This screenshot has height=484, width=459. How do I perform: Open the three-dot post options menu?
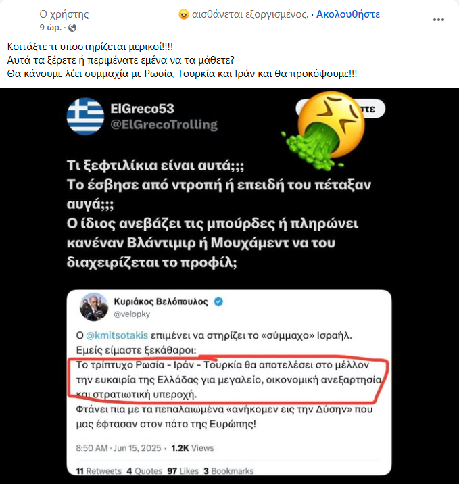438,20
